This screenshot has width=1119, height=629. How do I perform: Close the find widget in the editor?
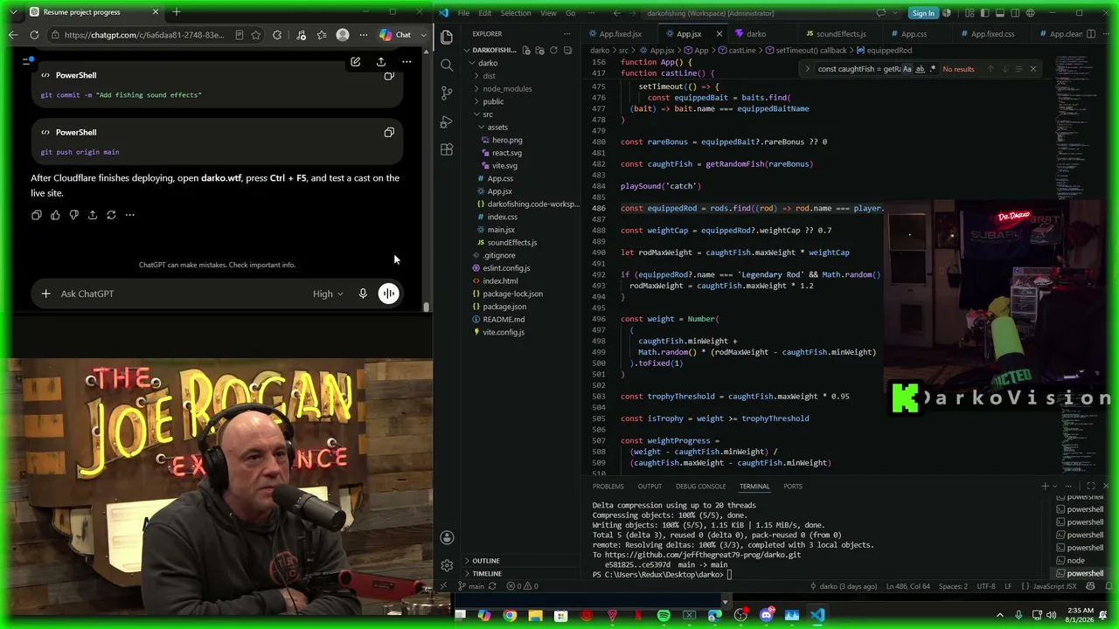tap(1033, 69)
